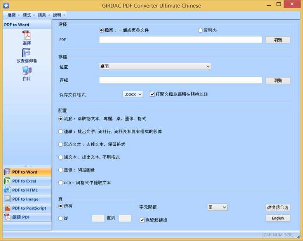Open the 位置 location dropdown showing 桌面
Image resolution: width=303 pixels, height=241 pixels.
point(155,66)
